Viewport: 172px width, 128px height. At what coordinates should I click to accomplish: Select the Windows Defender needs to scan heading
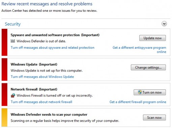[x=49, y=115]
